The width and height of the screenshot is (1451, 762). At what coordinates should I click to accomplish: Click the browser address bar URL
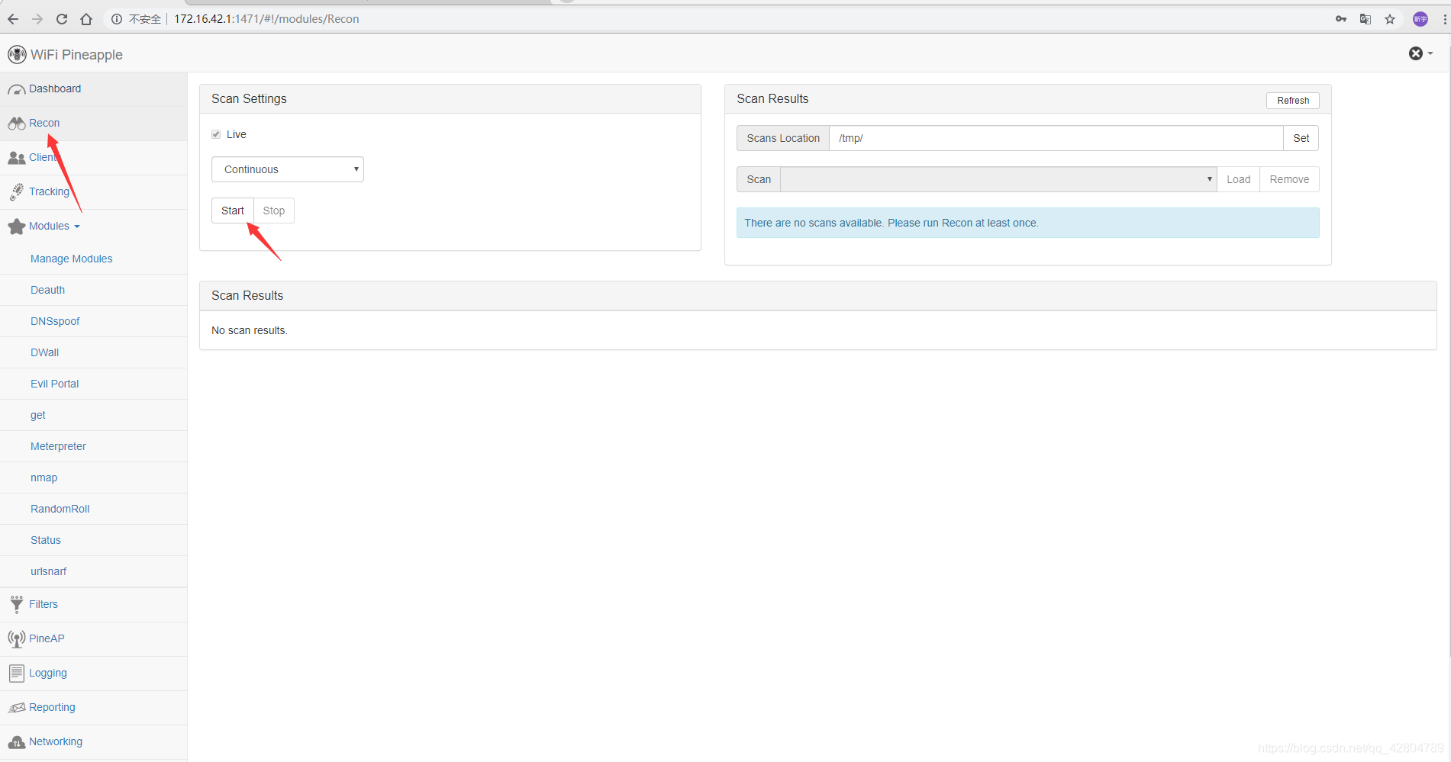[266, 19]
